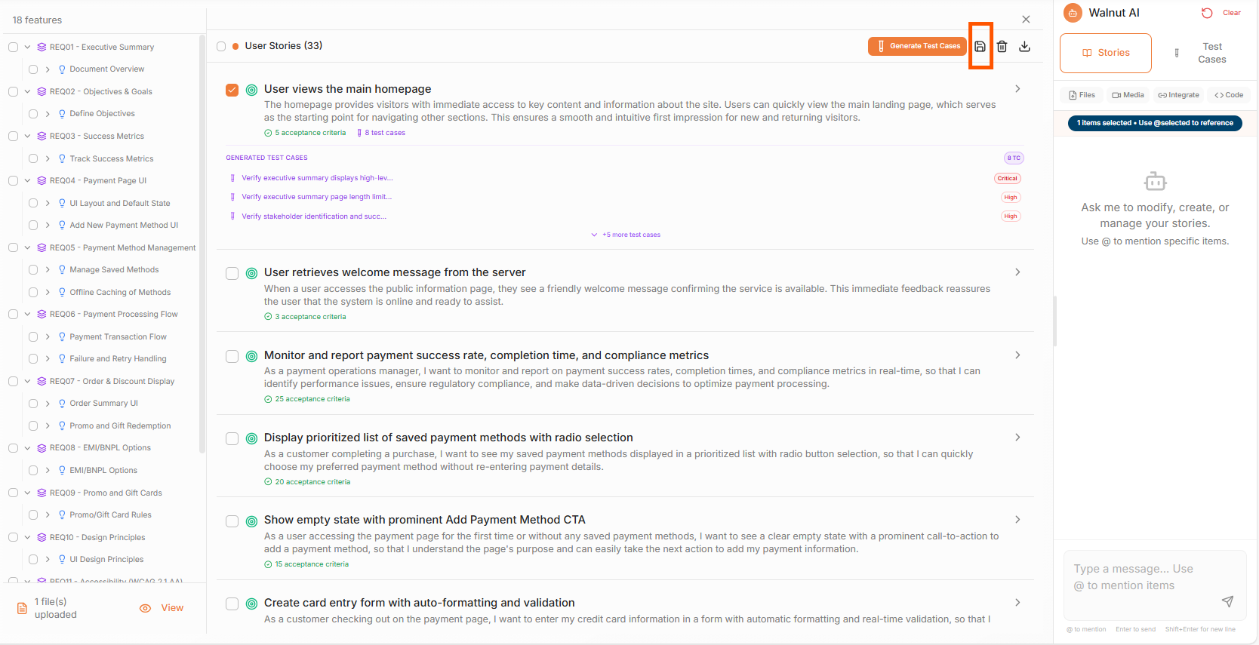The width and height of the screenshot is (1259, 645).
Task: Select the Stories tab
Action: (x=1106, y=53)
